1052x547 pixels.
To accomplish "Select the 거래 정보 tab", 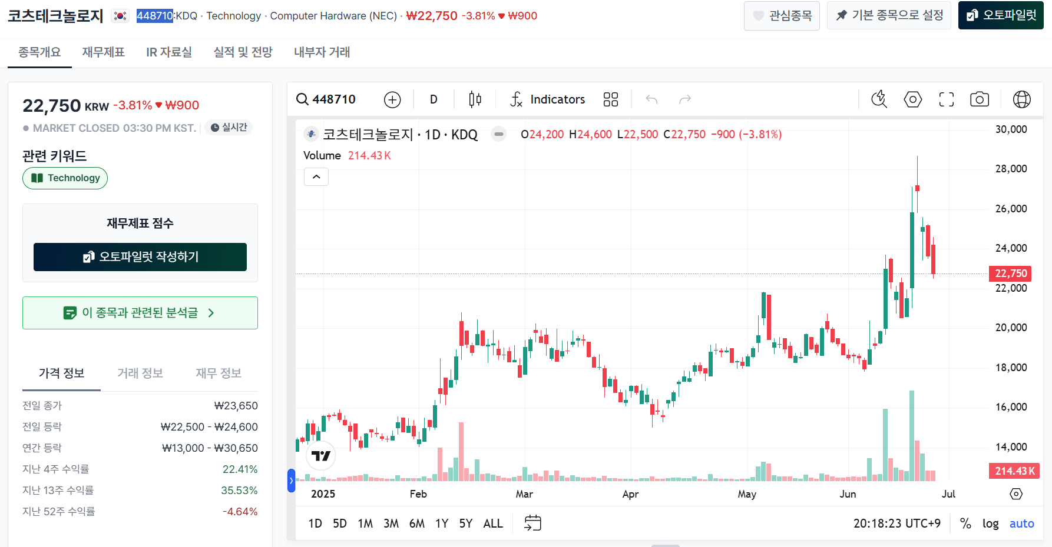I will click(140, 373).
